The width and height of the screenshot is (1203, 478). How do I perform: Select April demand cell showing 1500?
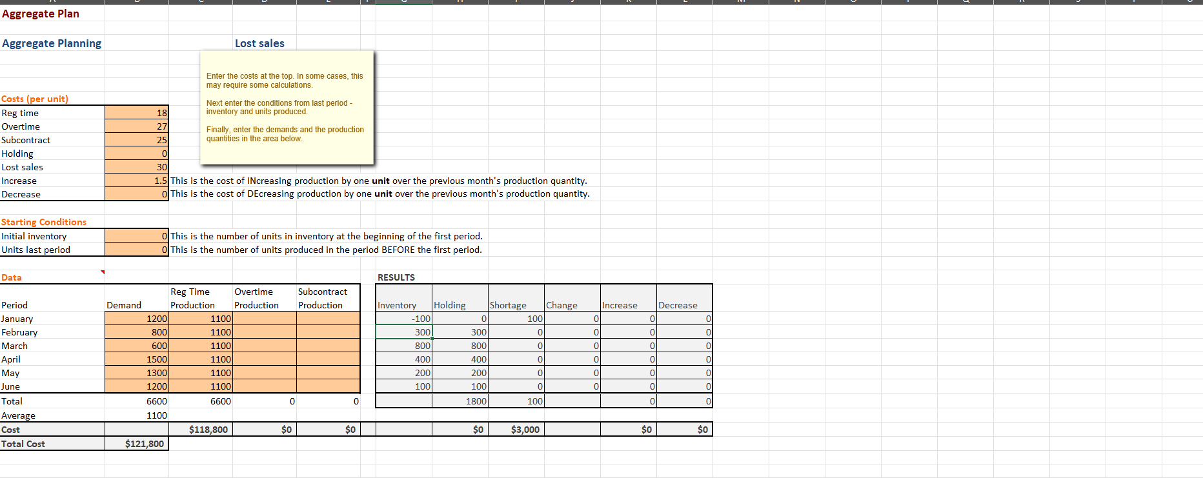click(137, 359)
